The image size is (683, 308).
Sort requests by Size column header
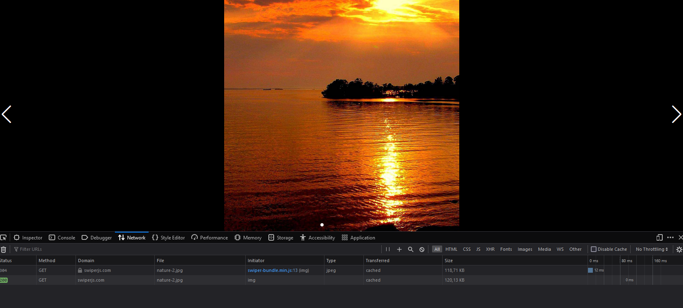pyautogui.click(x=449, y=261)
